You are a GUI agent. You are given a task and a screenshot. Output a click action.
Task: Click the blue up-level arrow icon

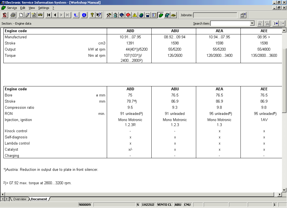point(76,15)
